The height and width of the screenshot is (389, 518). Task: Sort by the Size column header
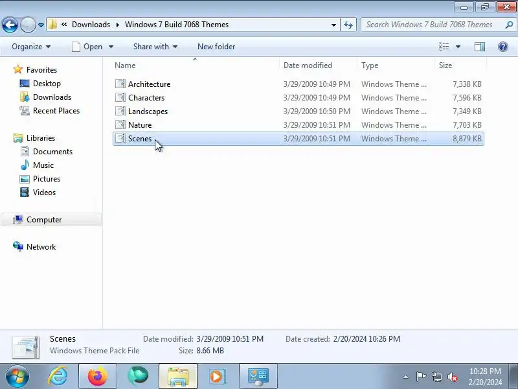pyautogui.click(x=460, y=65)
